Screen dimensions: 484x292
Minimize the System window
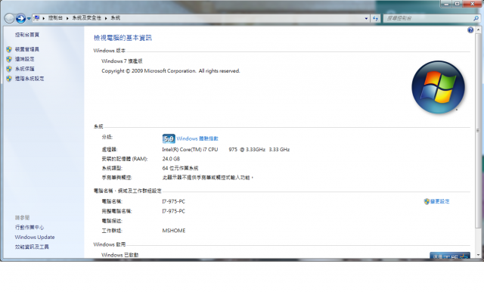coord(446,4)
